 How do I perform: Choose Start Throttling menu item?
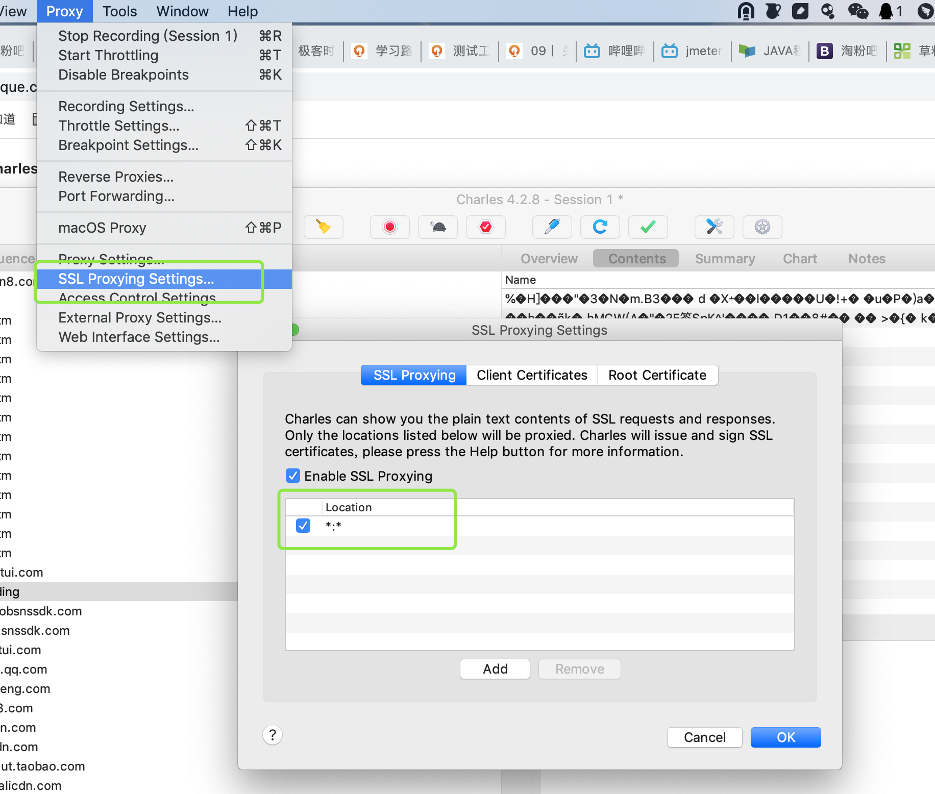164,55
